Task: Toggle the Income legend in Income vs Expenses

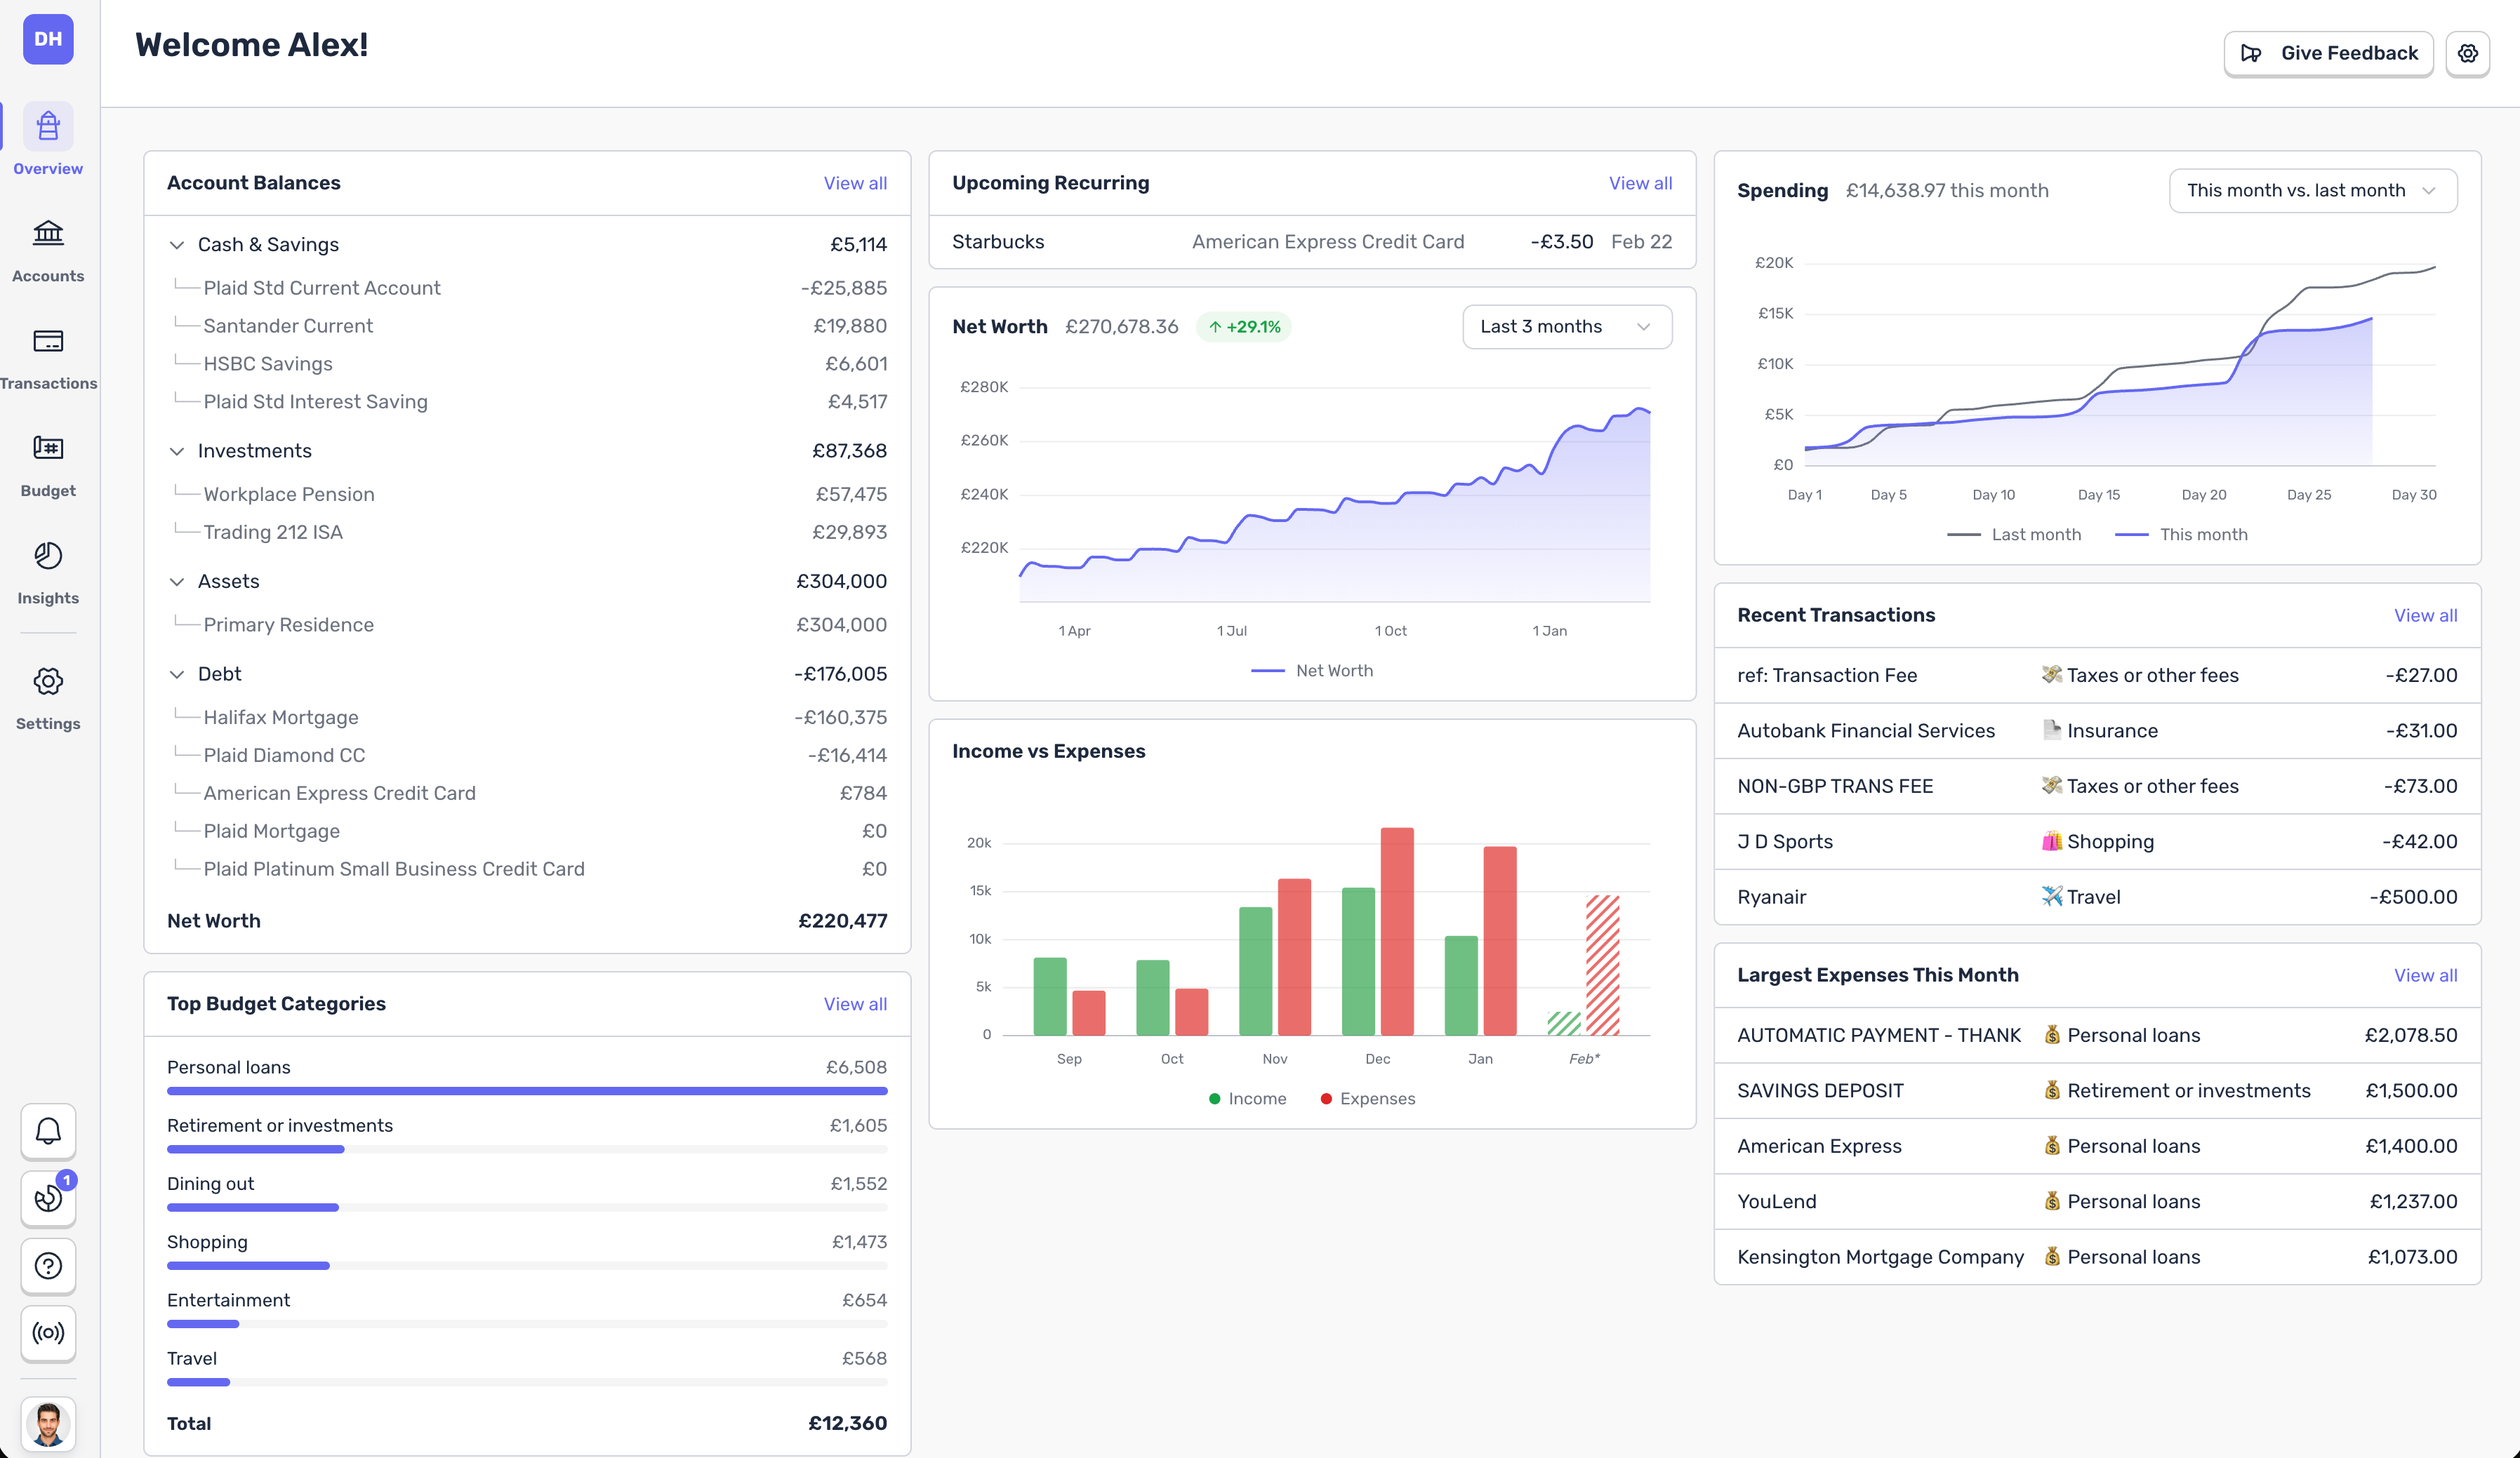Action: [x=1247, y=1098]
